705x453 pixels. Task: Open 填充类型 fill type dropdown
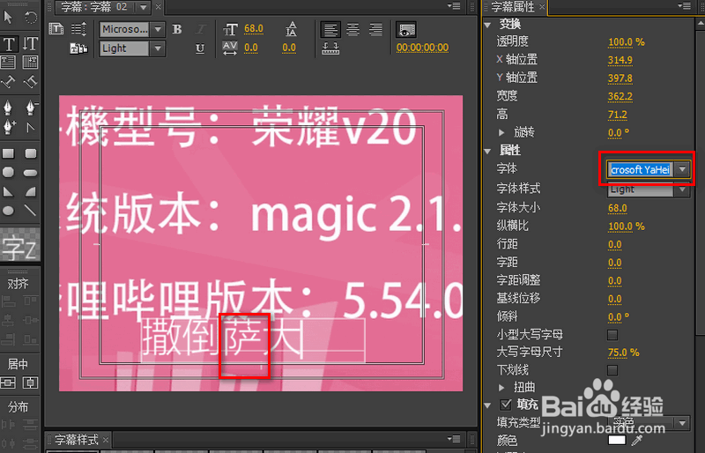pyautogui.click(x=682, y=423)
